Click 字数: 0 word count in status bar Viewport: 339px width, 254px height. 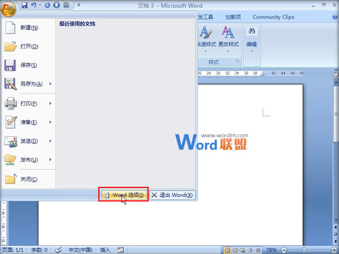tap(39, 250)
